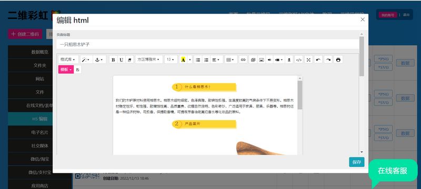Click the first row's 数据 button
The image size is (421, 189).
coord(405,63)
